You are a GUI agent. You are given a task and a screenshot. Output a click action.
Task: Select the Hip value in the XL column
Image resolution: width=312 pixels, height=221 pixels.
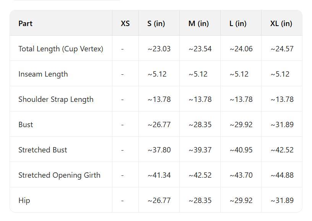tap(282, 200)
